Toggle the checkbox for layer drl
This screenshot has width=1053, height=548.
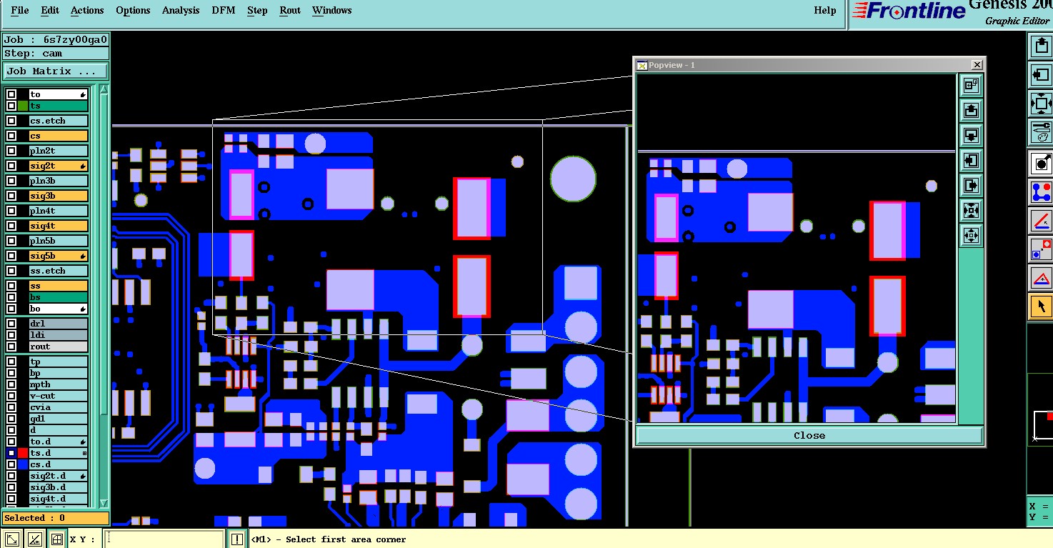[x=11, y=324]
